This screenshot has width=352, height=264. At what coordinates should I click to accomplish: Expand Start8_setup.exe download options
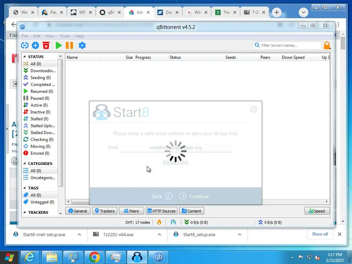[240, 234]
